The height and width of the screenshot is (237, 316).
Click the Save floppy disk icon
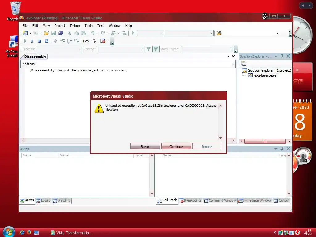pos(53,33)
